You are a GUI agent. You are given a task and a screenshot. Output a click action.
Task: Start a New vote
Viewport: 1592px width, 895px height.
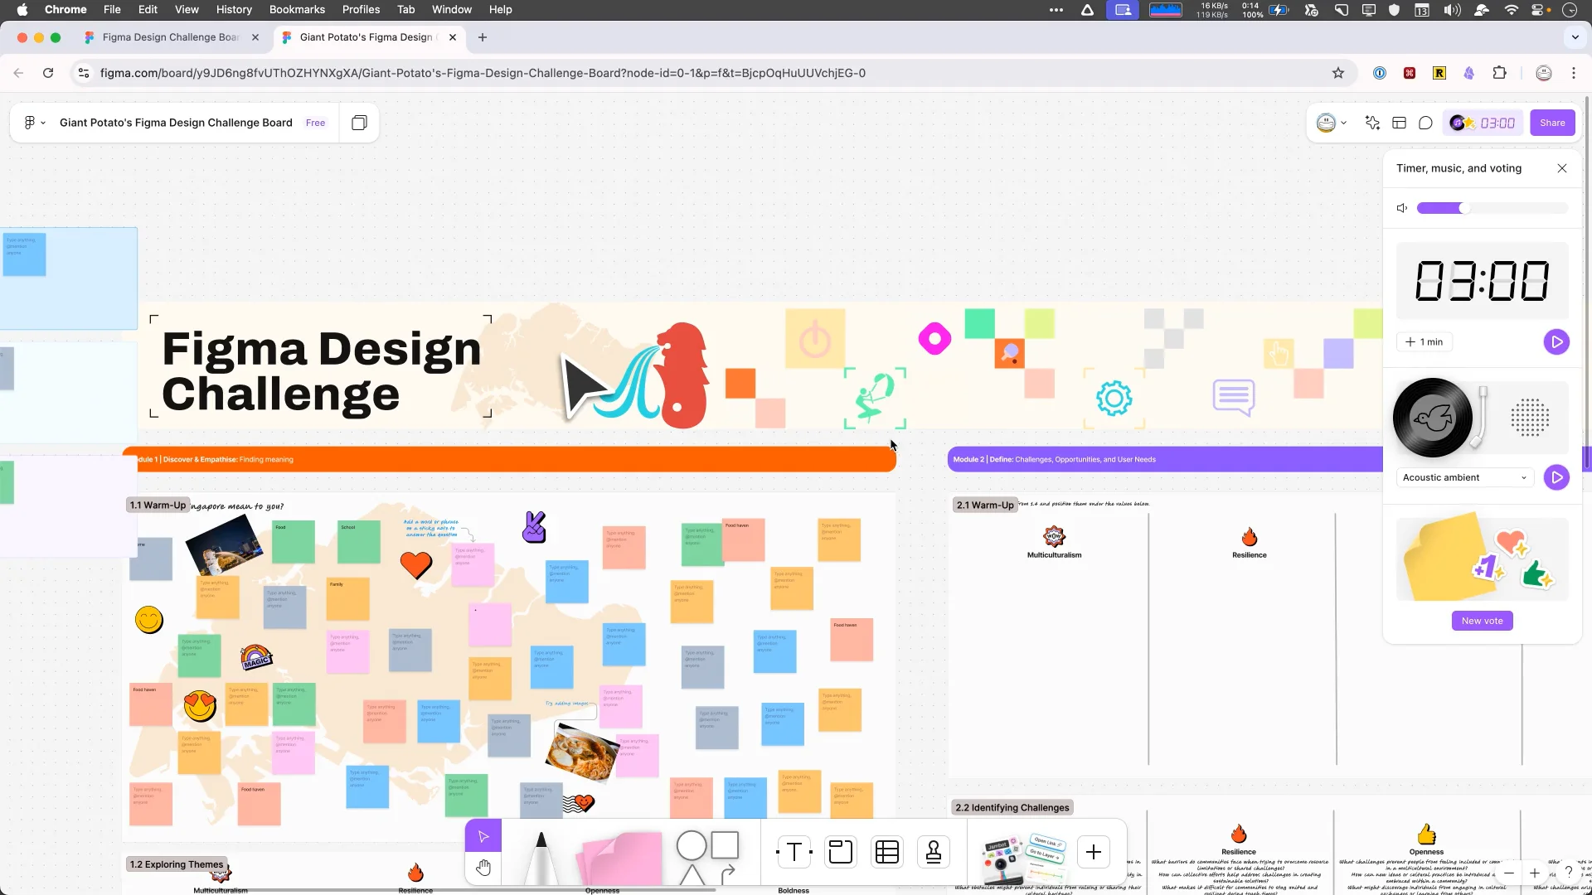[x=1482, y=621]
